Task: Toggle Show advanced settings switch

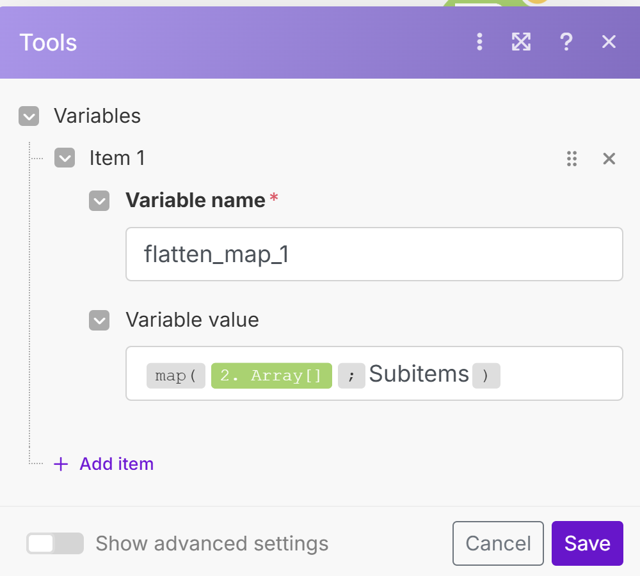Action: pos(55,543)
